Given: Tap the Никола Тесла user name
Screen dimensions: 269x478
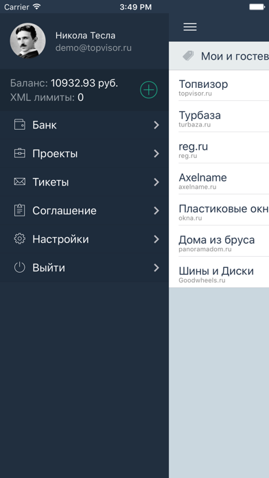Looking at the screenshot, I should point(85,36).
